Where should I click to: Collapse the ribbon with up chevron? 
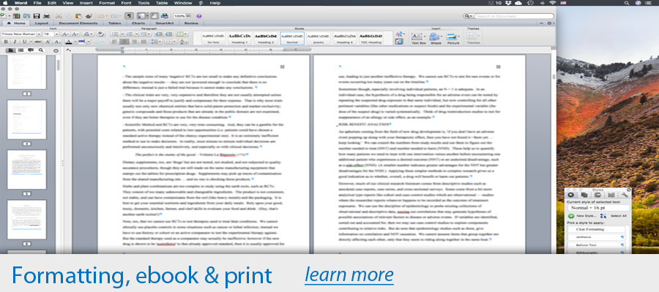(541, 23)
